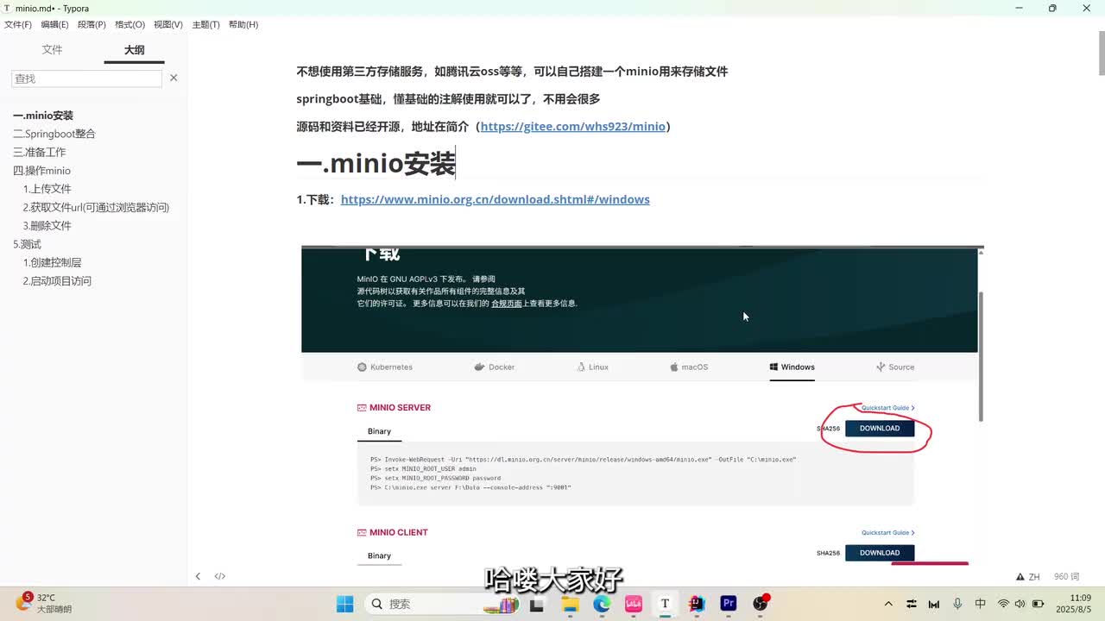The width and height of the screenshot is (1105, 621).
Task: Jump to outline heading 三.准备工作
Action: pyautogui.click(x=39, y=152)
